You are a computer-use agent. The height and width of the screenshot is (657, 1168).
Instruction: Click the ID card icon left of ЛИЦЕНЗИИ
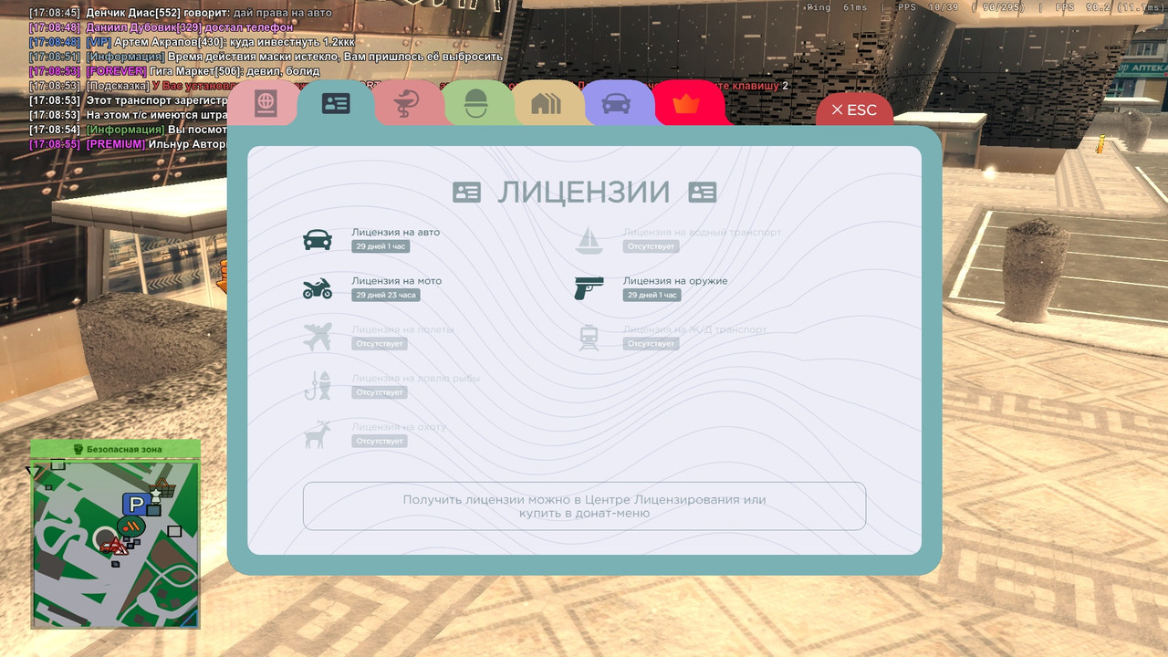(x=466, y=193)
